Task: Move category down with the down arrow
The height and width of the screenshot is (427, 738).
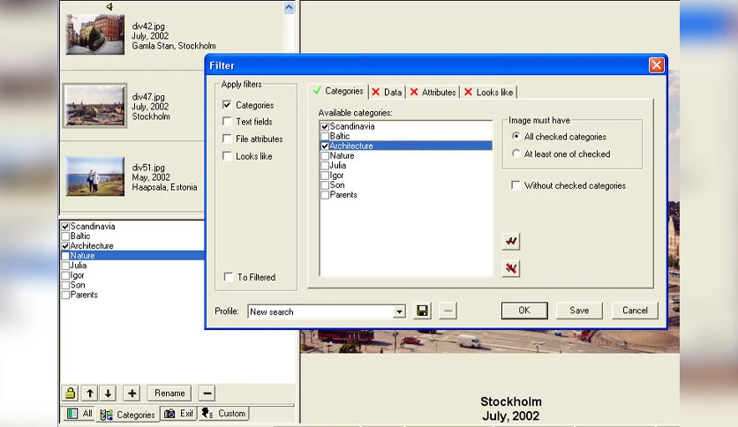Action: (x=108, y=393)
